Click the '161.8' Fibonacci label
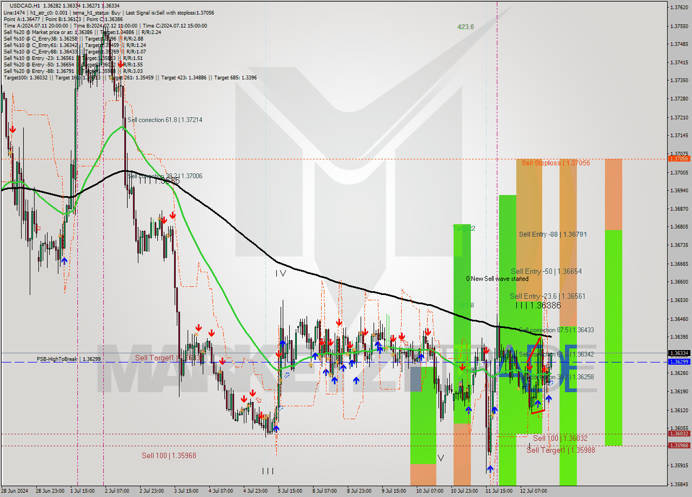The width and height of the screenshot is (692, 497). point(465,305)
